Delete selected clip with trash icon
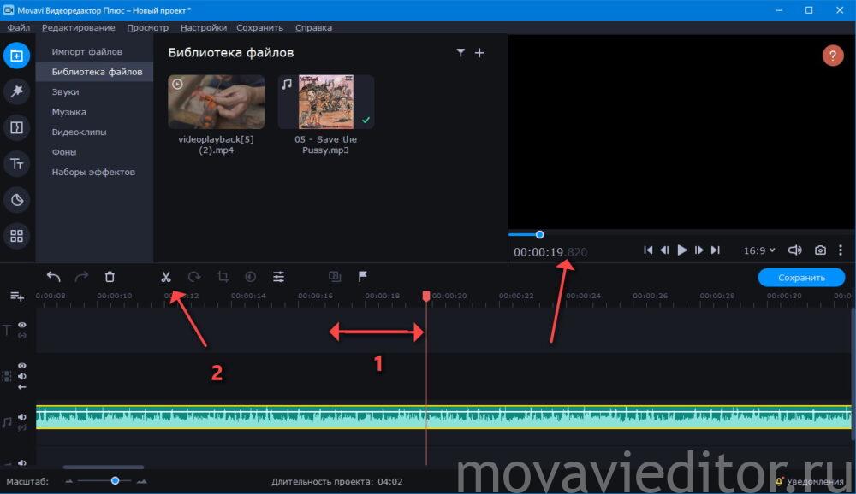This screenshot has width=856, height=494. 110,277
